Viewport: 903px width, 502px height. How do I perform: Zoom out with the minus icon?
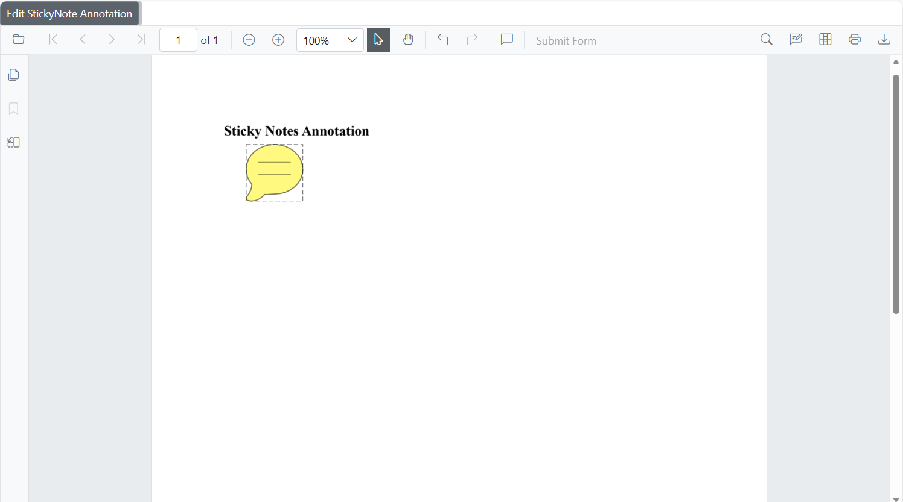[x=249, y=40]
